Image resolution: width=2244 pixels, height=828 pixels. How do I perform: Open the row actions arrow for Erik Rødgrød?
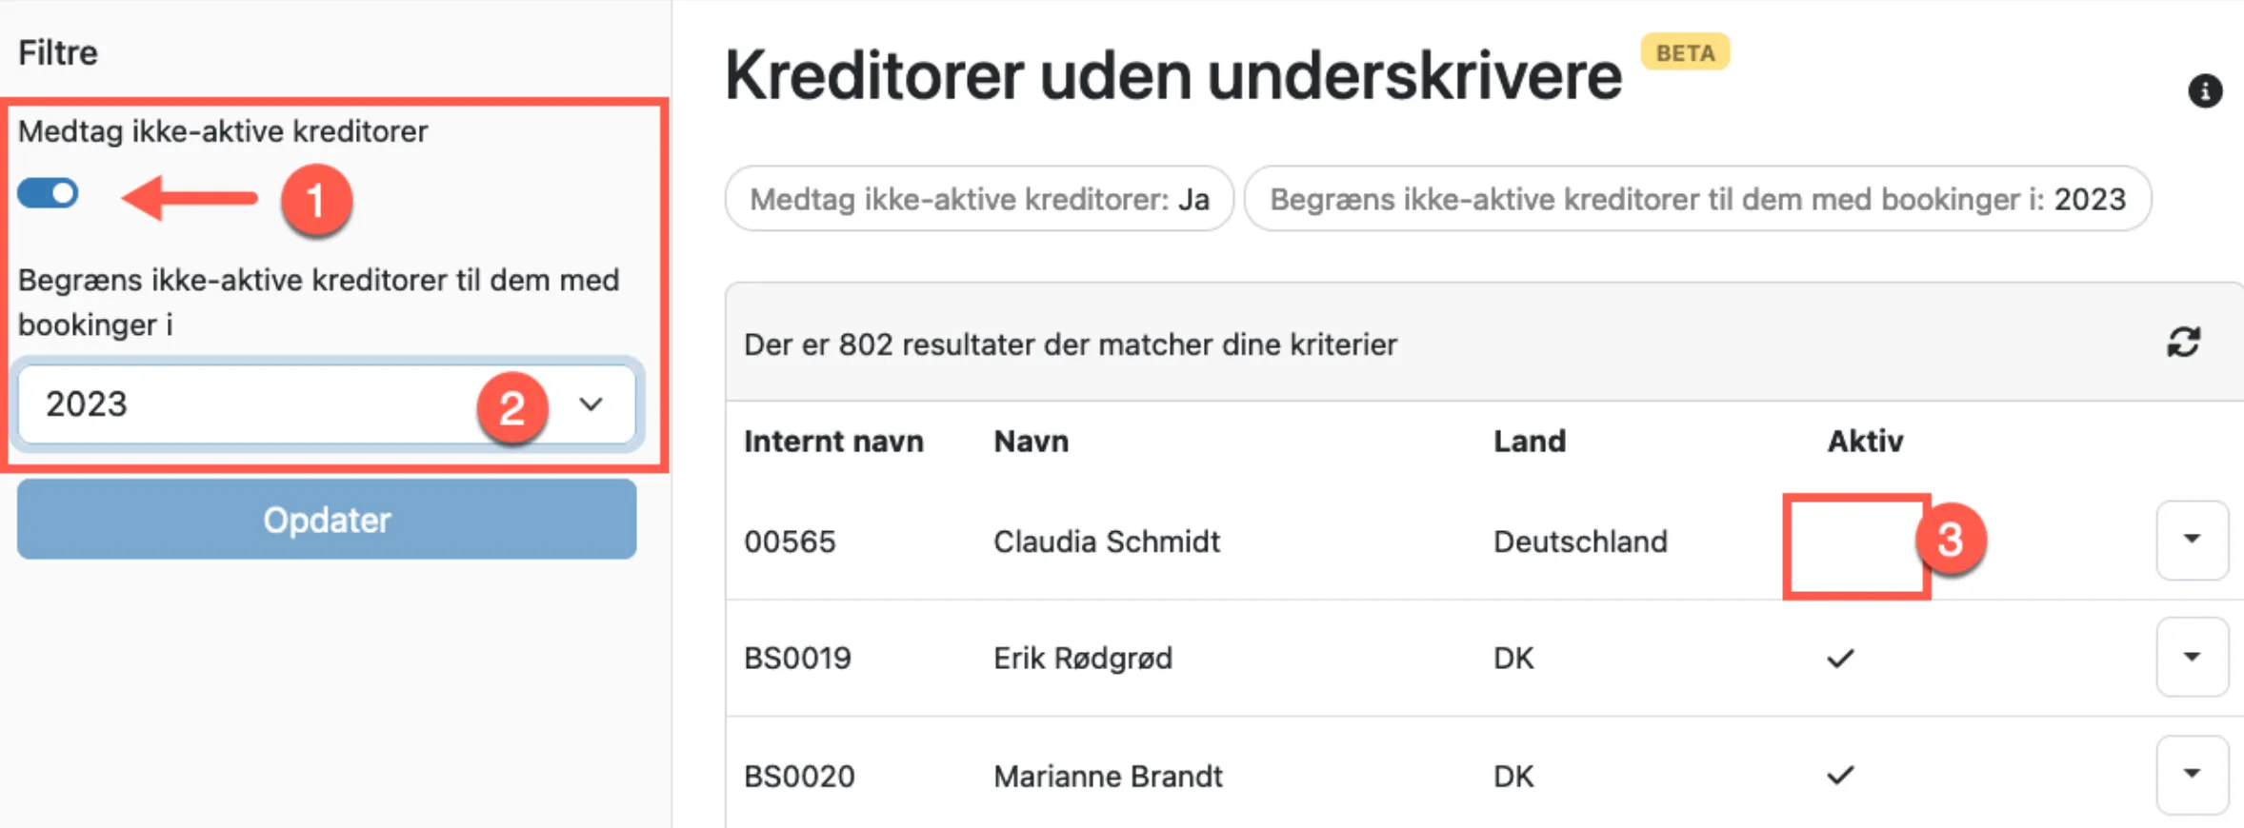click(2193, 657)
